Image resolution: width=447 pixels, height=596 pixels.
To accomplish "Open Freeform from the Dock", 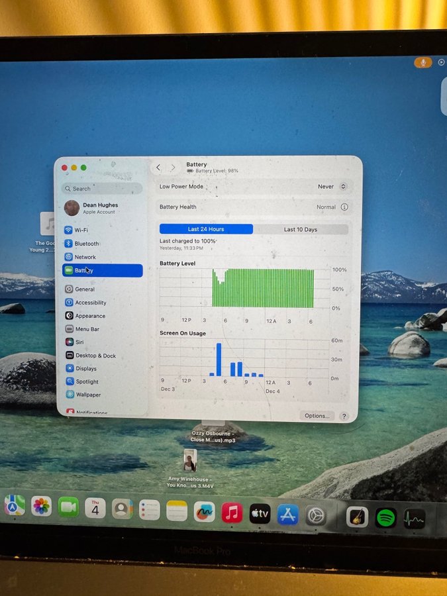I will tap(204, 512).
